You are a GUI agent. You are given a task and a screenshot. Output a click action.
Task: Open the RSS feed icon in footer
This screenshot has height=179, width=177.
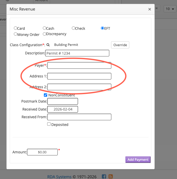tap(111, 176)
